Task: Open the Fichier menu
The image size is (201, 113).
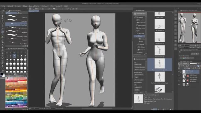Action: click(3, 6)
